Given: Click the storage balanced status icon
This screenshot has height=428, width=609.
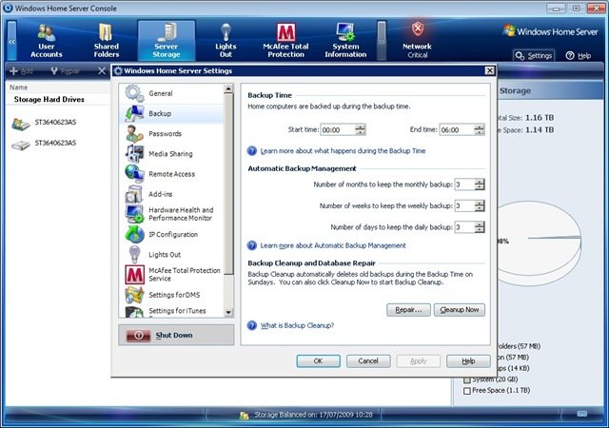Looking at the screenshot, I should point(244,416).
